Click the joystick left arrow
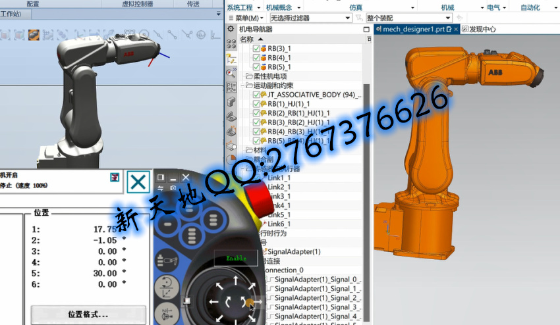This screenshot has width=560, height=325. pos(211,302)
